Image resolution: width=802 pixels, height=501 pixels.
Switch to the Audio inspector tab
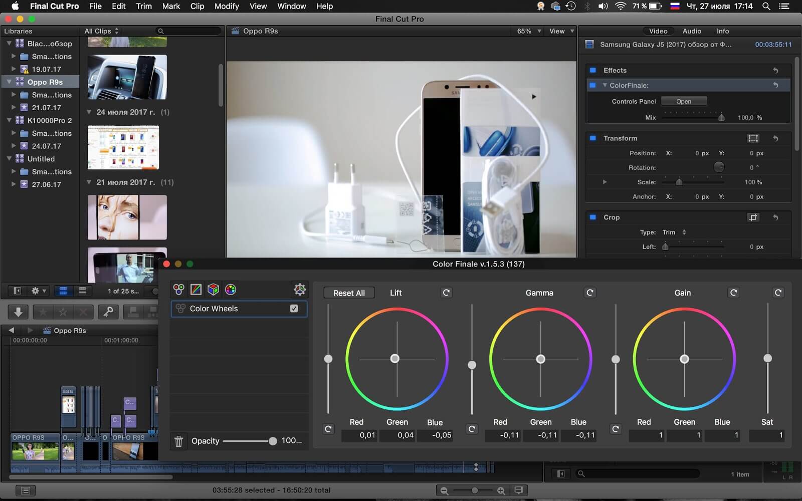click(x=692, y=31)
